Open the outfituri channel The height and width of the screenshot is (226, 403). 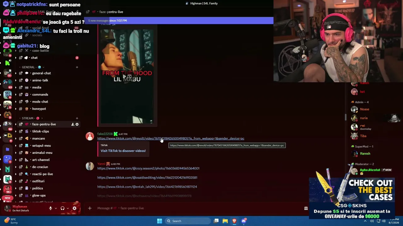click(47, 181)
